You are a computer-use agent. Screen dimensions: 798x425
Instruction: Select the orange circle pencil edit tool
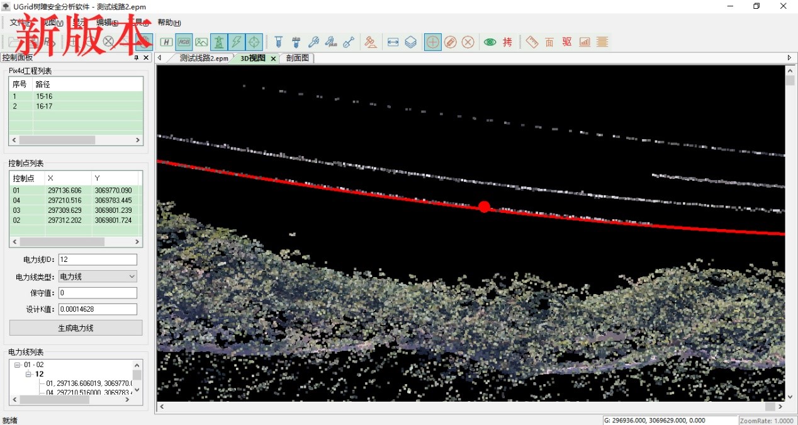pos(451,42)
